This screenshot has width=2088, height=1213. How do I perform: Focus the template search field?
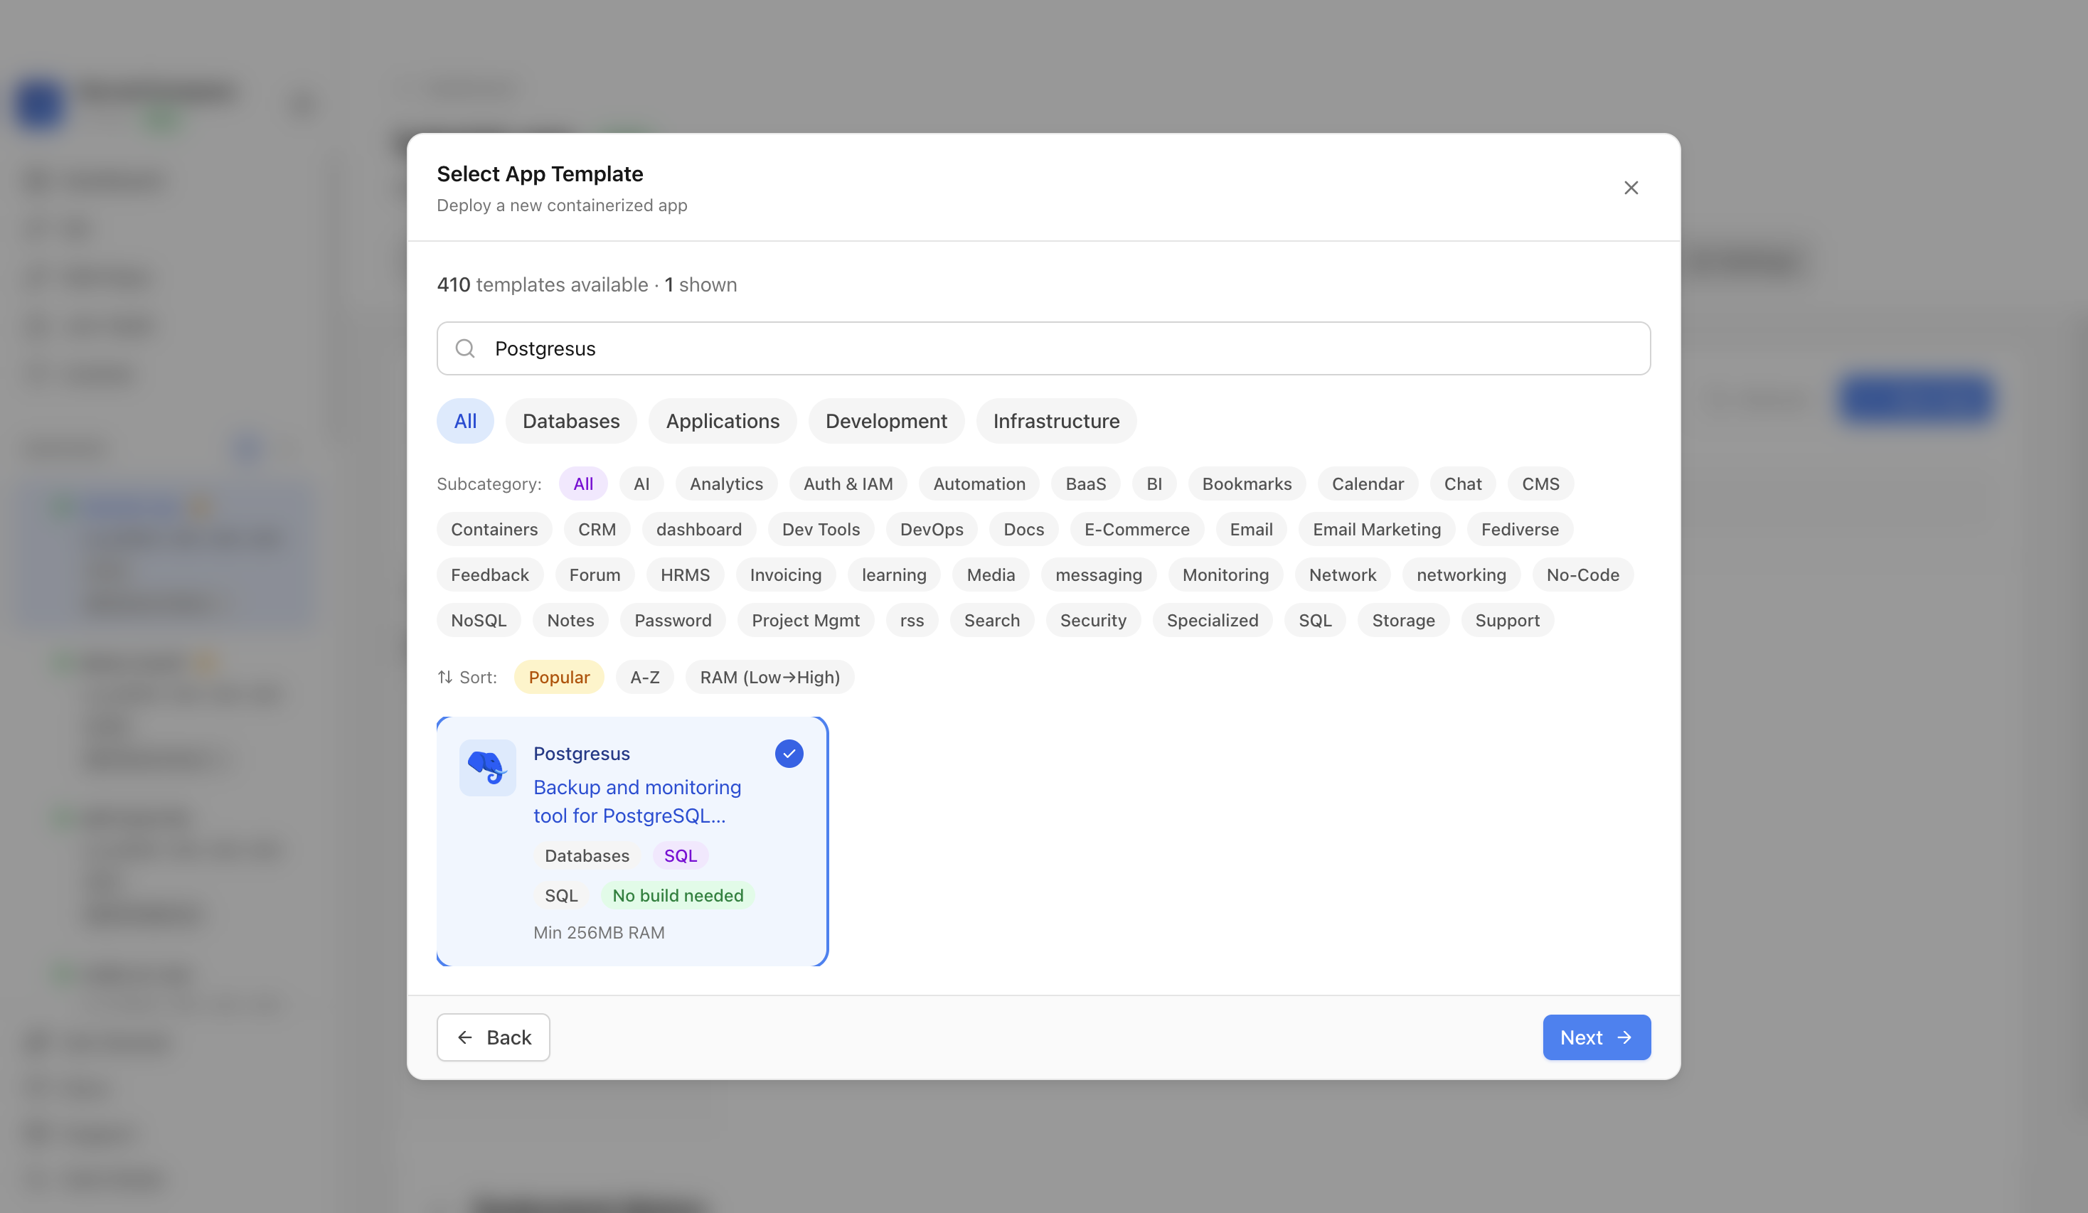[x=1043, y=349]
